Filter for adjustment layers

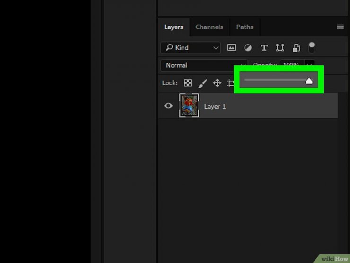[x=247, y=48]
